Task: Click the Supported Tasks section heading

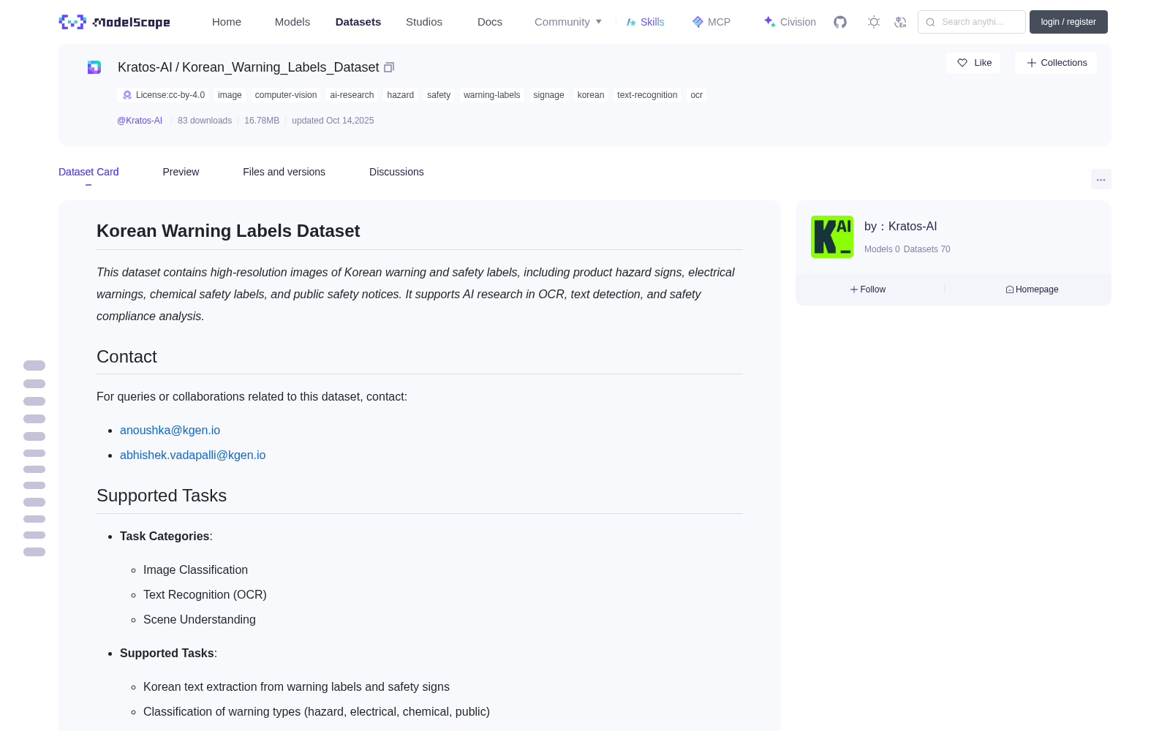Action: click(x=162, y=496)
